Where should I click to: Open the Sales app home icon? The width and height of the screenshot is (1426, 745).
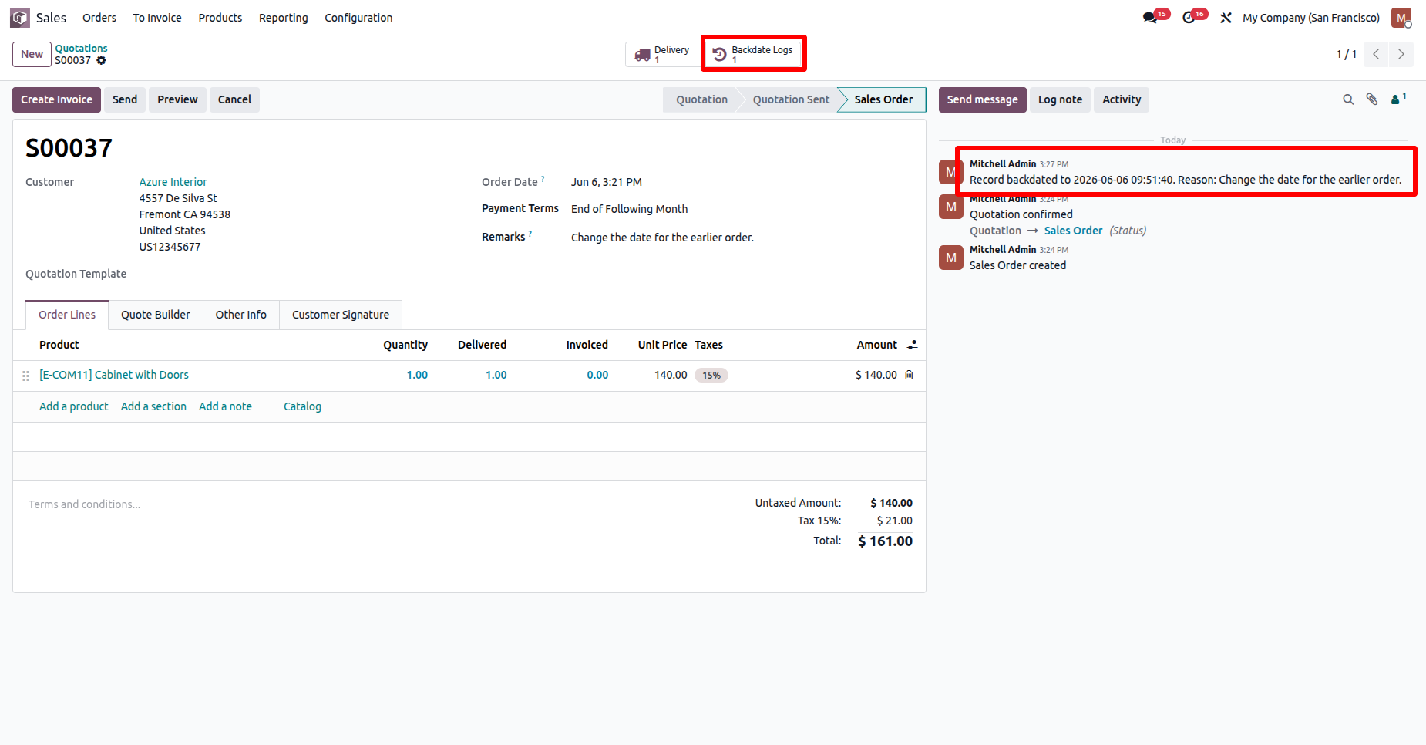[x=20, y=18]
